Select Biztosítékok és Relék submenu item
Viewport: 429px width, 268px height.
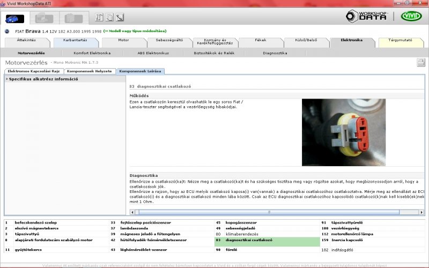[214, 53]
